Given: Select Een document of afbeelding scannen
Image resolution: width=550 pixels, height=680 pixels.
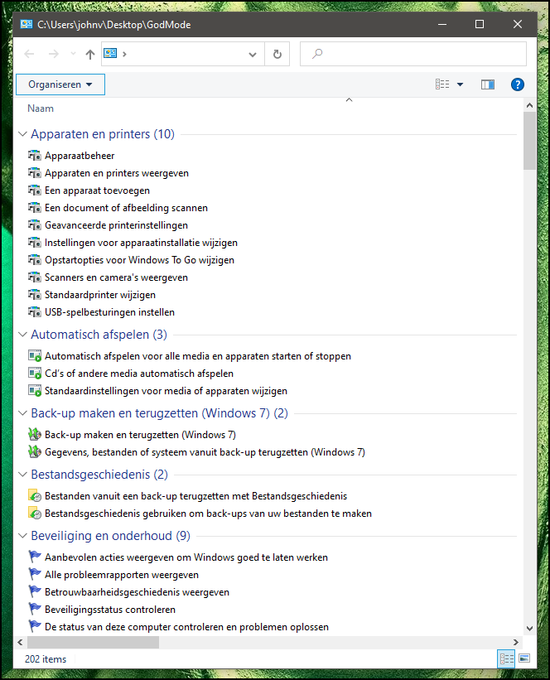Looking at the screenshot, I should 126,208.
